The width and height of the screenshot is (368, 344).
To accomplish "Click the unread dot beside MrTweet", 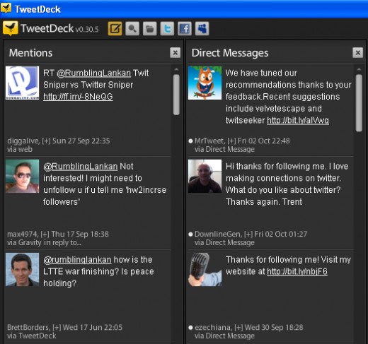I will (x=190, y=141).
